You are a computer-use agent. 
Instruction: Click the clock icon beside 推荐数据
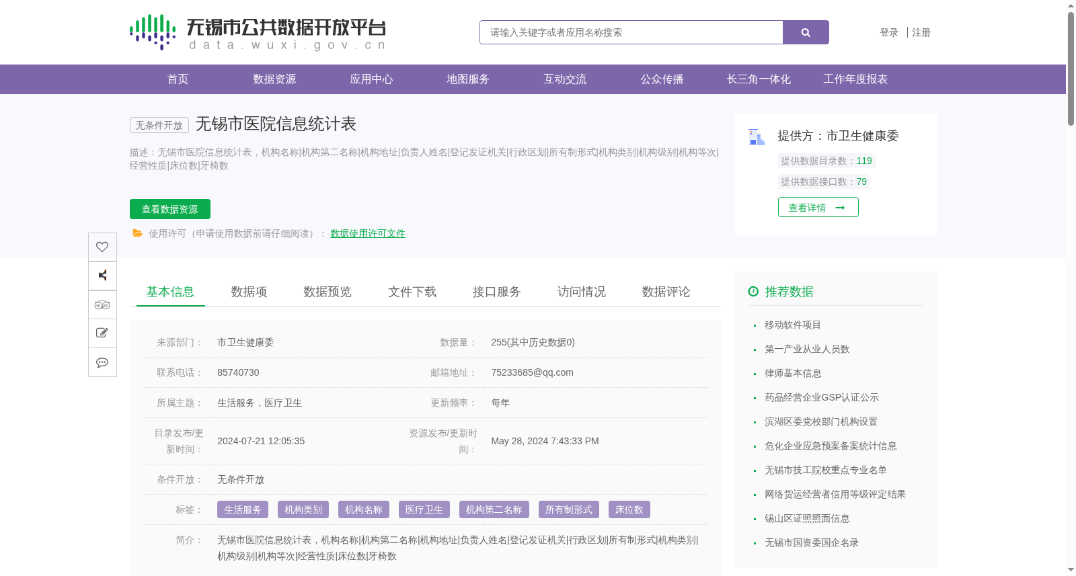[753, 291]
